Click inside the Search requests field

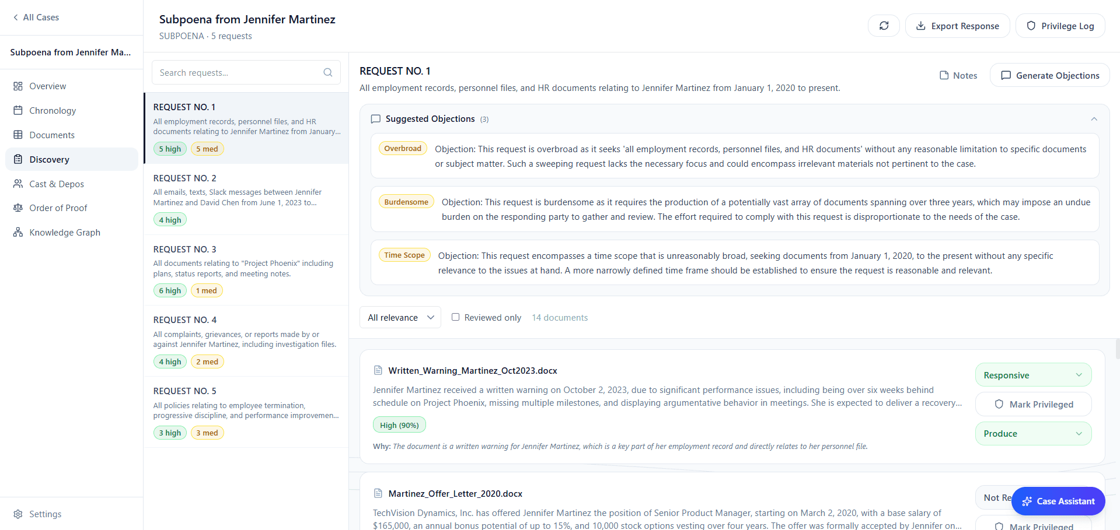coord(233,72)
